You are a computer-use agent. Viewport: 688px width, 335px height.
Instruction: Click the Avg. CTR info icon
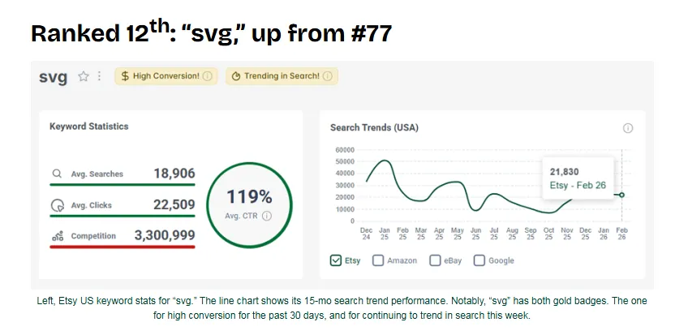pos(267,216)
